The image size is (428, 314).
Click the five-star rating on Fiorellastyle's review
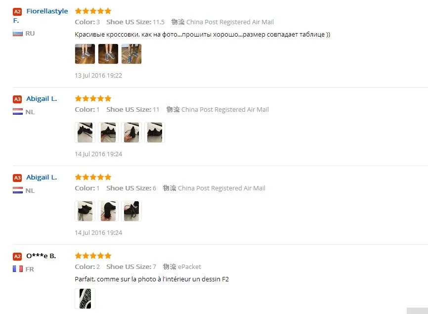tap(93, 11)
